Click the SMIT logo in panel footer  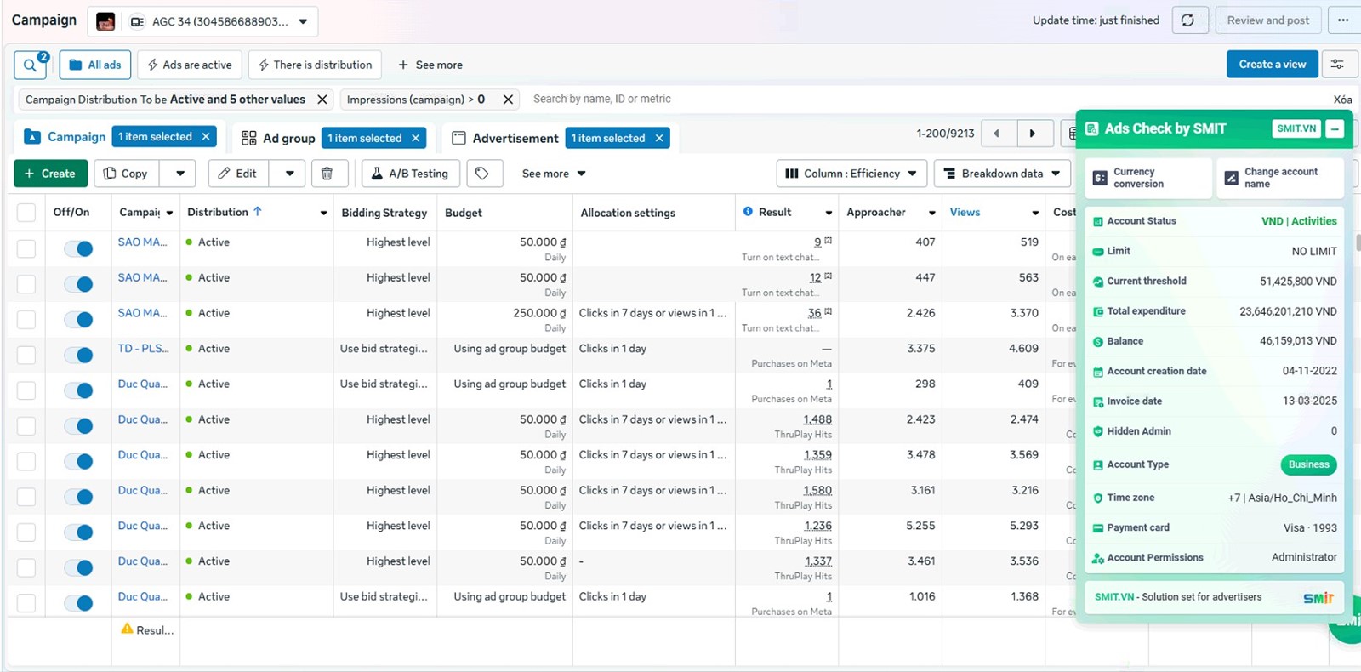click(1318, 598)
